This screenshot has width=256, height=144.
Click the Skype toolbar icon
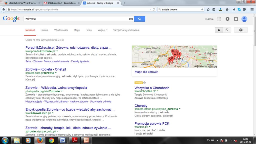pos(239,9)
